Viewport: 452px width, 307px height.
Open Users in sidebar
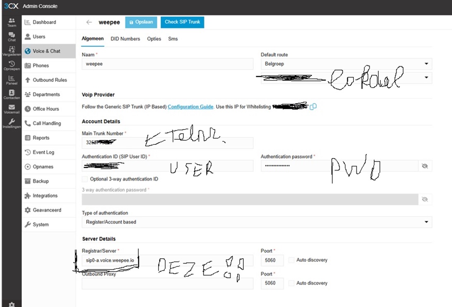[x=49, y=36]
